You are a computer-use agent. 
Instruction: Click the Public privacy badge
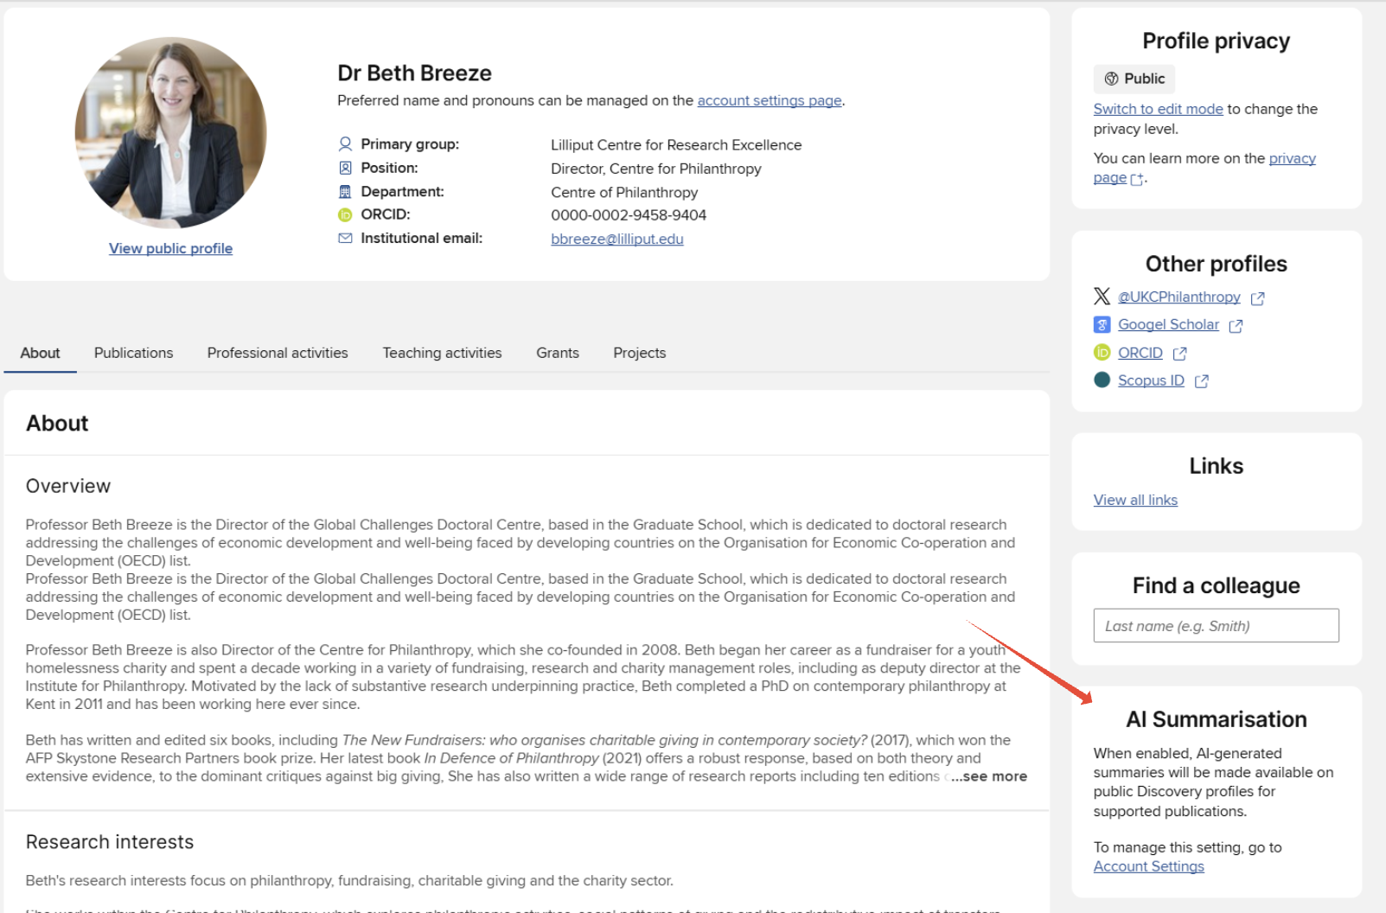1134,79
